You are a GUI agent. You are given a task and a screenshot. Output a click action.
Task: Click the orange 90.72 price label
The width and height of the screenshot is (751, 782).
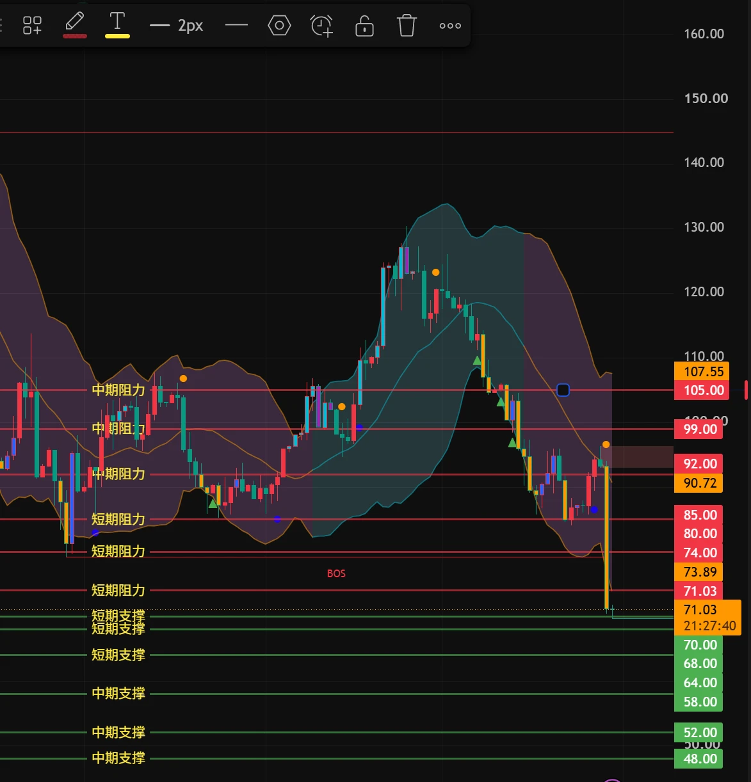click(699, 483)
